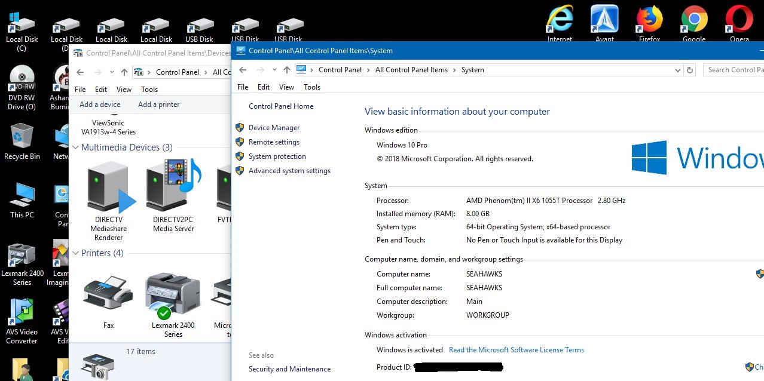Open System protection link
Screen dimensions: 764x381
[x=277, y=156]
